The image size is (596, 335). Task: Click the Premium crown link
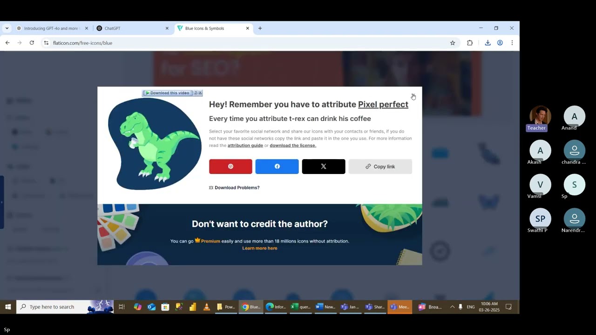208,241
